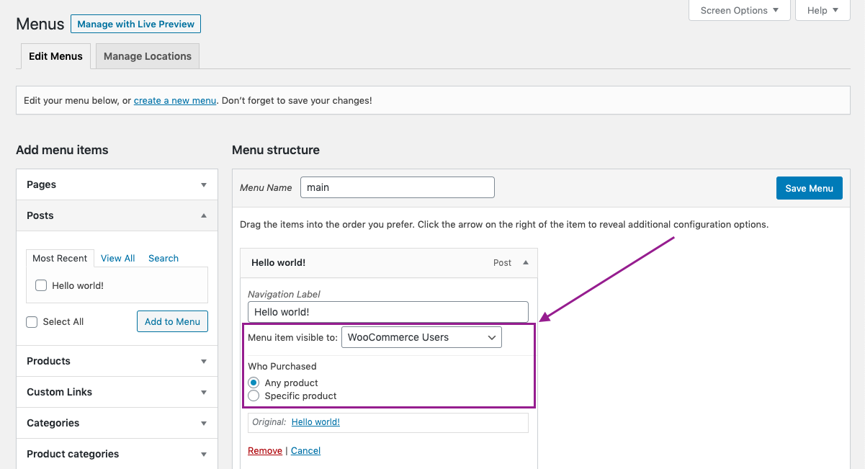The height and width of the screenshot is (469, 865).
Task: Open the View All posts tab
Action: [117, 258]
